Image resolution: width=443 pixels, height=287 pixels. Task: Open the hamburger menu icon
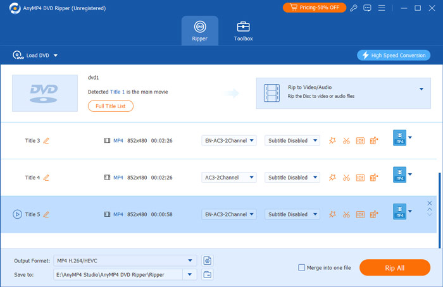[382, 8]
